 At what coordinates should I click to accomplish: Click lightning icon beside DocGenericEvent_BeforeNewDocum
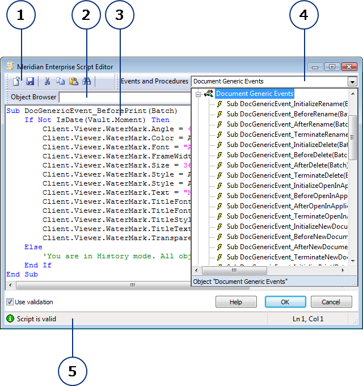220,237
